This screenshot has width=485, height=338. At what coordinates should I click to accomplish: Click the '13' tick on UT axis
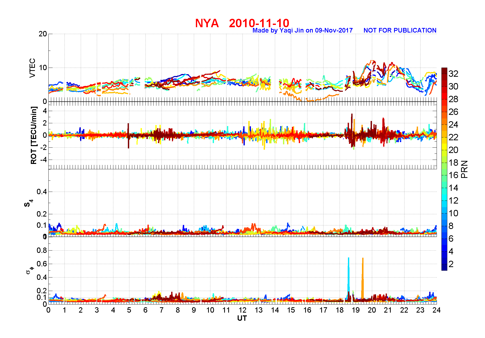[x=259, y=310]
